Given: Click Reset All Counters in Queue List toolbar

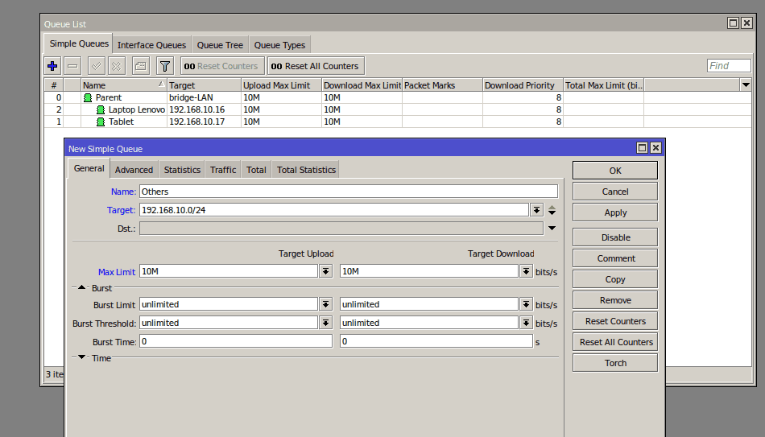Looking at the screenshot, I should click(x=316, y=66).
